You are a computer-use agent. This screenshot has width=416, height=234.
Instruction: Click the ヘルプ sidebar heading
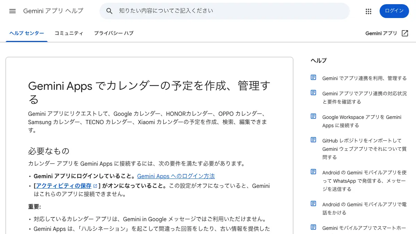tap(319, 60)
